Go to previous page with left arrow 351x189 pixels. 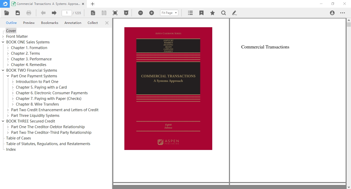[43, 13]
